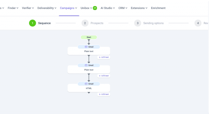Image resolution: width=209 pixels, height=114 pixels.
Task: Click the envelope icon on second Email step
Action: coord(86,65)
